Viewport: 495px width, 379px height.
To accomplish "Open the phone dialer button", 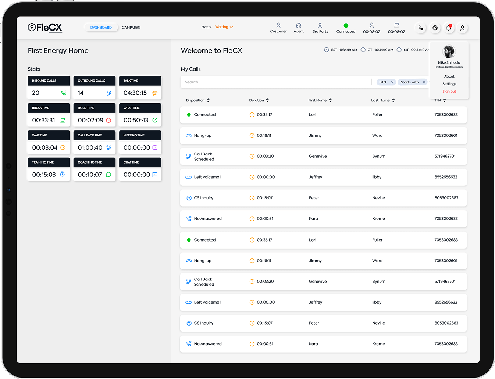I will [x=421, y=28].
